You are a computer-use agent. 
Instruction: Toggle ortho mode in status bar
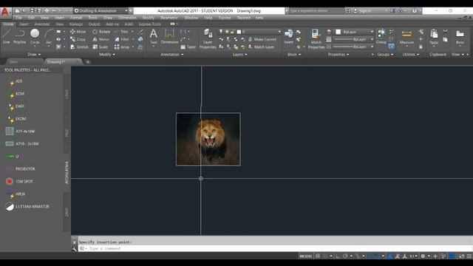coord(338,256)
